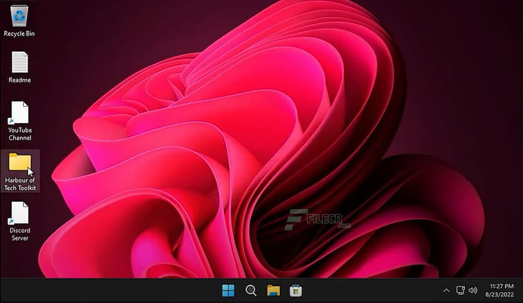The width and height of the screenshot is (523, 303).
Task: Open taskbar Search magnifier
Action: click(251, 290)
